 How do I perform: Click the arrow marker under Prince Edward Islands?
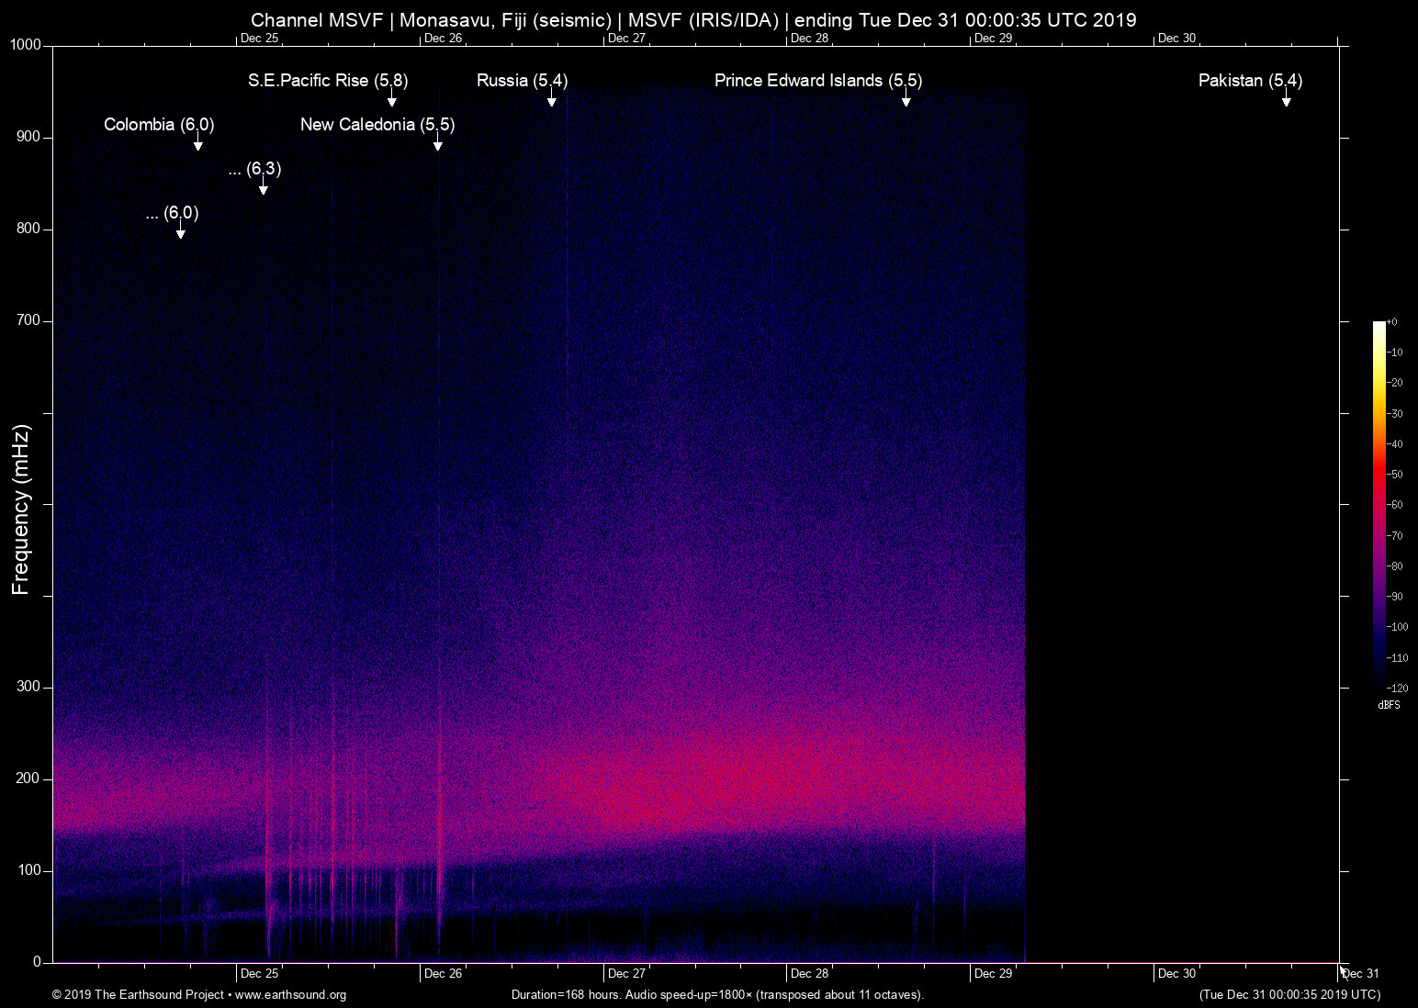pos(906,99)
